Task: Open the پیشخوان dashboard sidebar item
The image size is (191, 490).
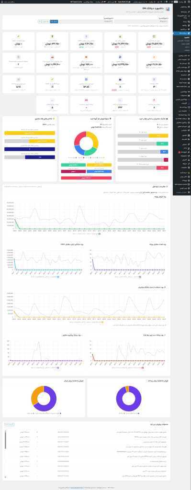Action: point(181,7)
